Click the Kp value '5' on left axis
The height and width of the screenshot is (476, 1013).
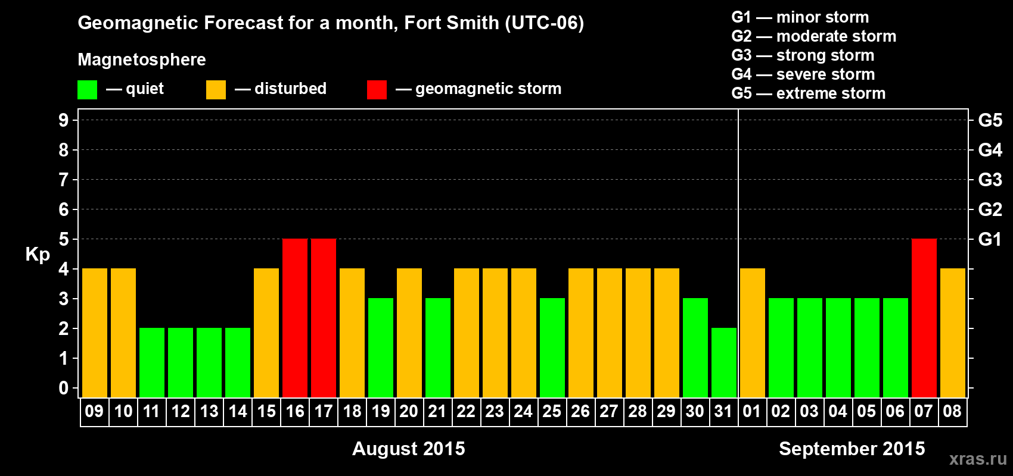pos(64,239)
